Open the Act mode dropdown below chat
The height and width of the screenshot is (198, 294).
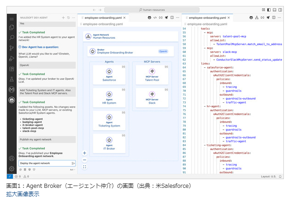pyautogui.click(x=72, y=170)
